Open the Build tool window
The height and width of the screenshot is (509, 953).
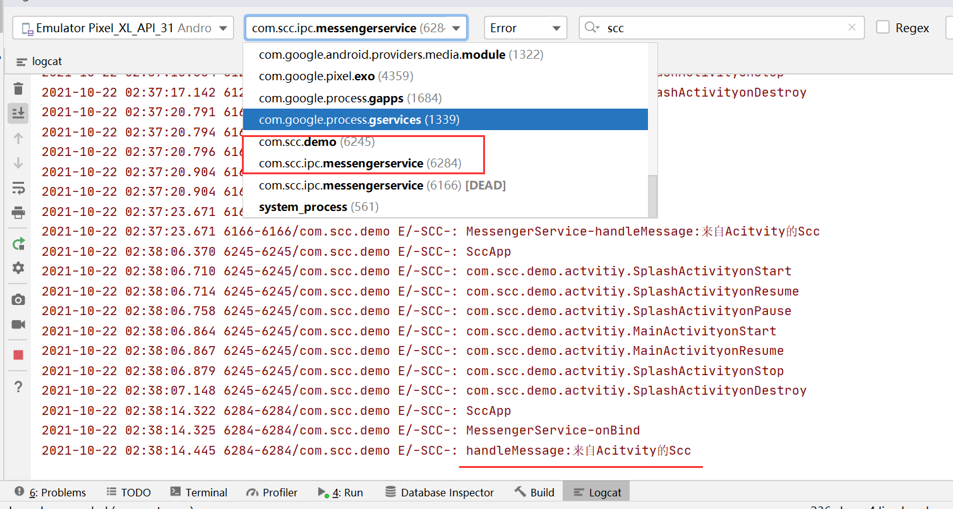[x=534, y=493]
